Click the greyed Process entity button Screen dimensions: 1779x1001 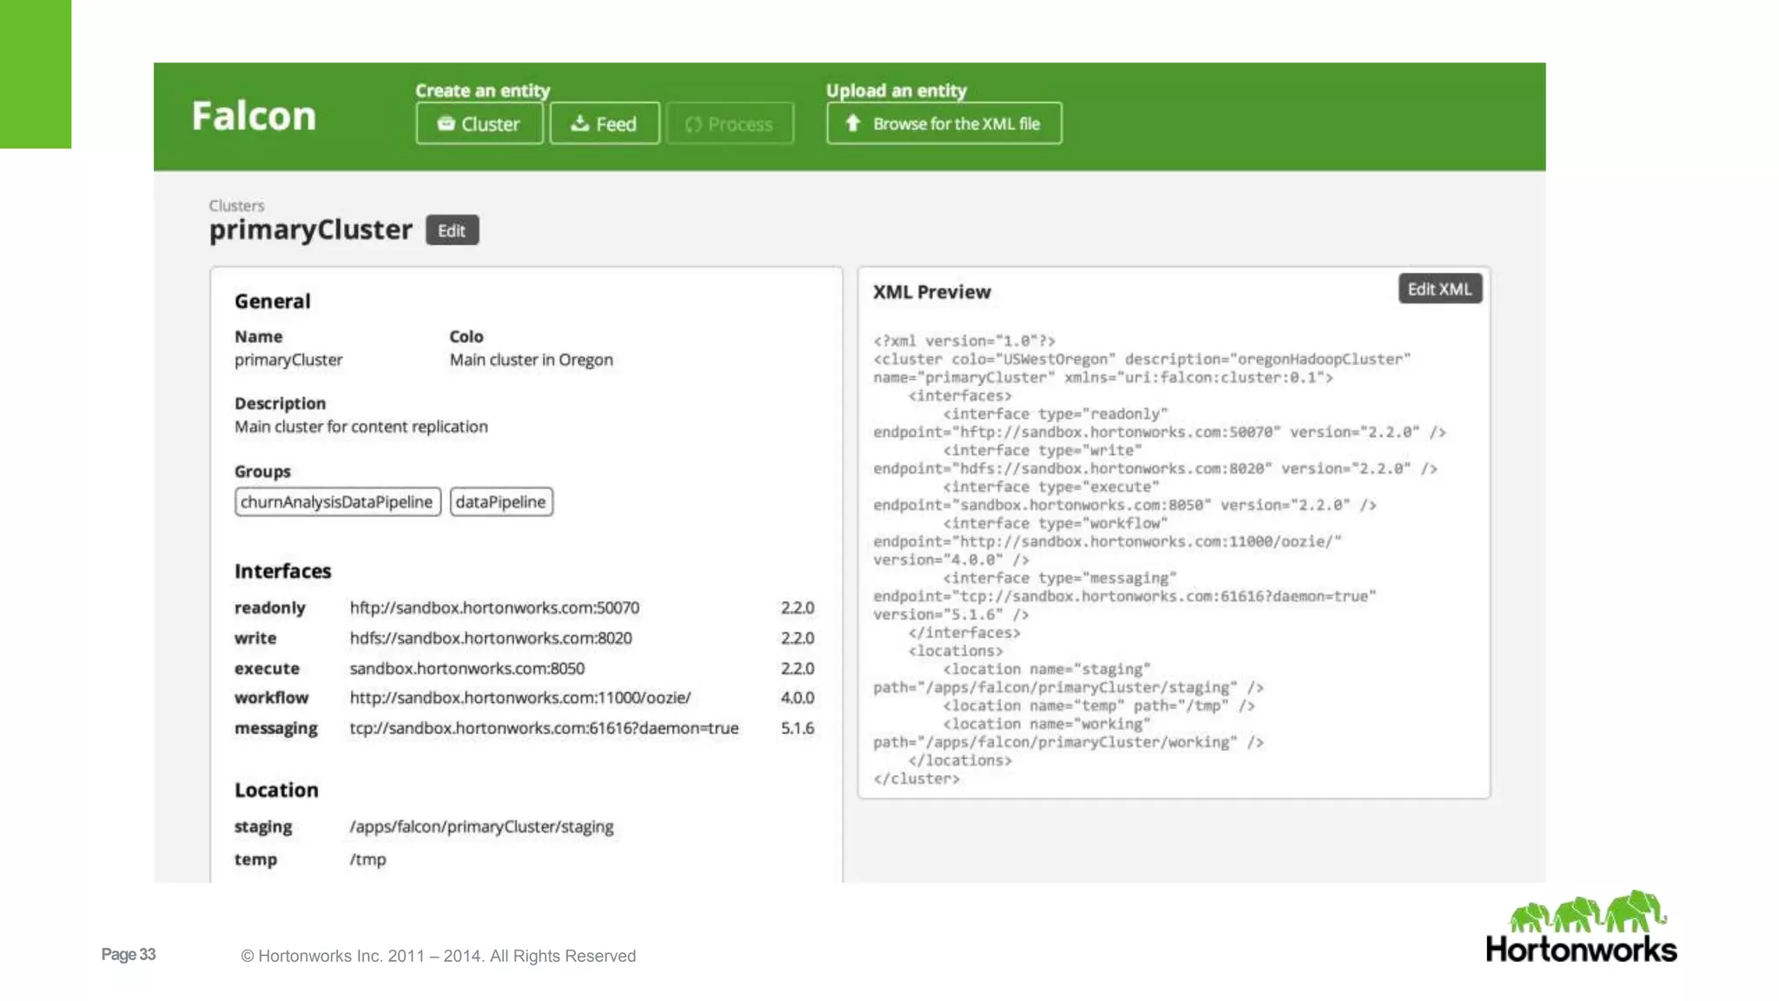tap(730, 123)
